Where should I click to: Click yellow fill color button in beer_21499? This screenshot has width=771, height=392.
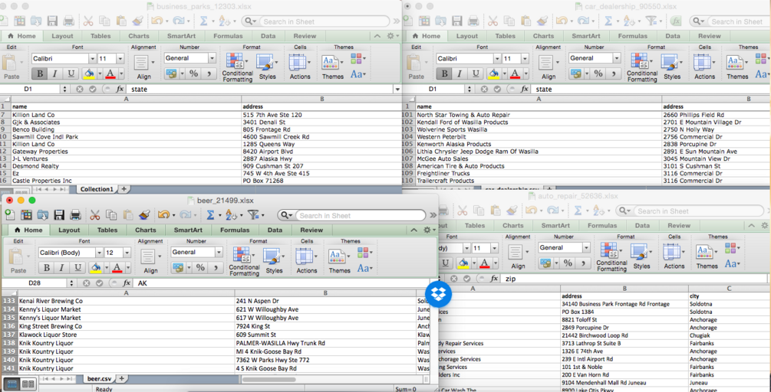pyautogui.click(x=96, y=268)
